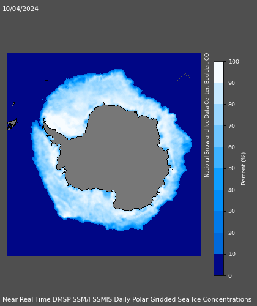Image resolution: width=257 pixels, height=306 pixels.
Task: Select the 20-30 percent colorbar segment
Action: click(x=218, y=222)
